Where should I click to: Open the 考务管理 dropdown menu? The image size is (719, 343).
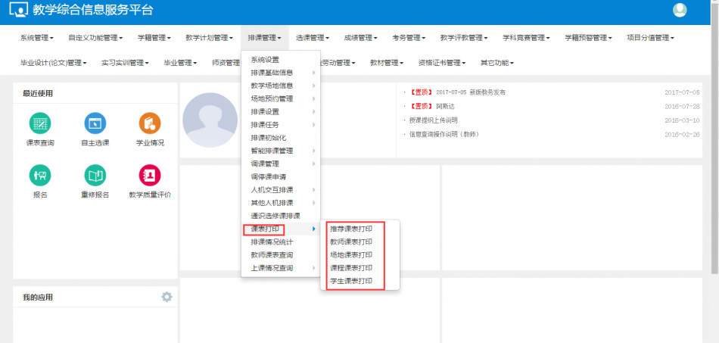pyautogui.click(x=409, y=37)
